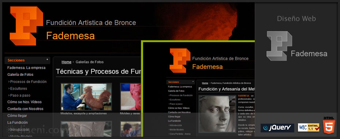
Task: Click 'Fundición y Artesanía del Met' heading
Action: click(x=227, y=89)
